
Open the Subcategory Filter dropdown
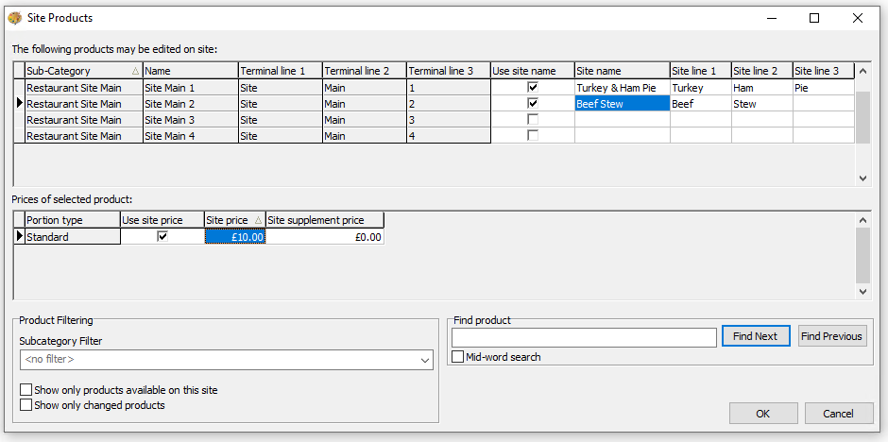coord(424,360)
